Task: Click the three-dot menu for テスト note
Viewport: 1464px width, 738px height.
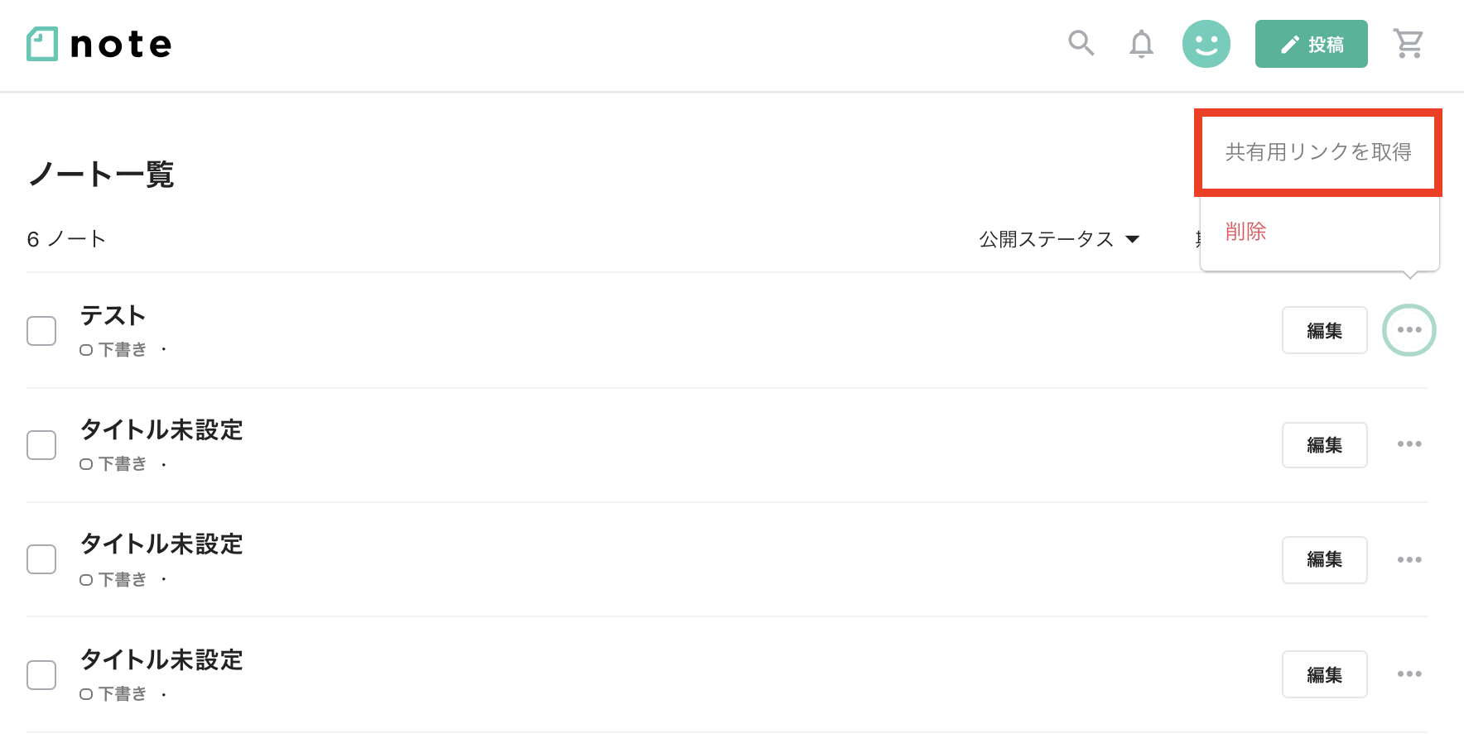Action: 1409,330
